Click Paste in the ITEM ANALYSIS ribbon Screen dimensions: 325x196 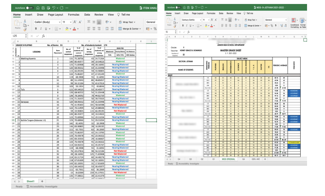(18, 24)
